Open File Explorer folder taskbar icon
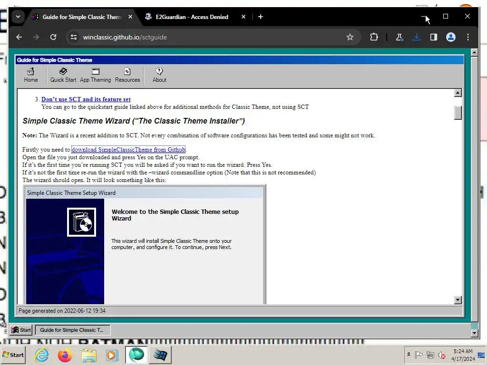487x365 pixels. 89,355
